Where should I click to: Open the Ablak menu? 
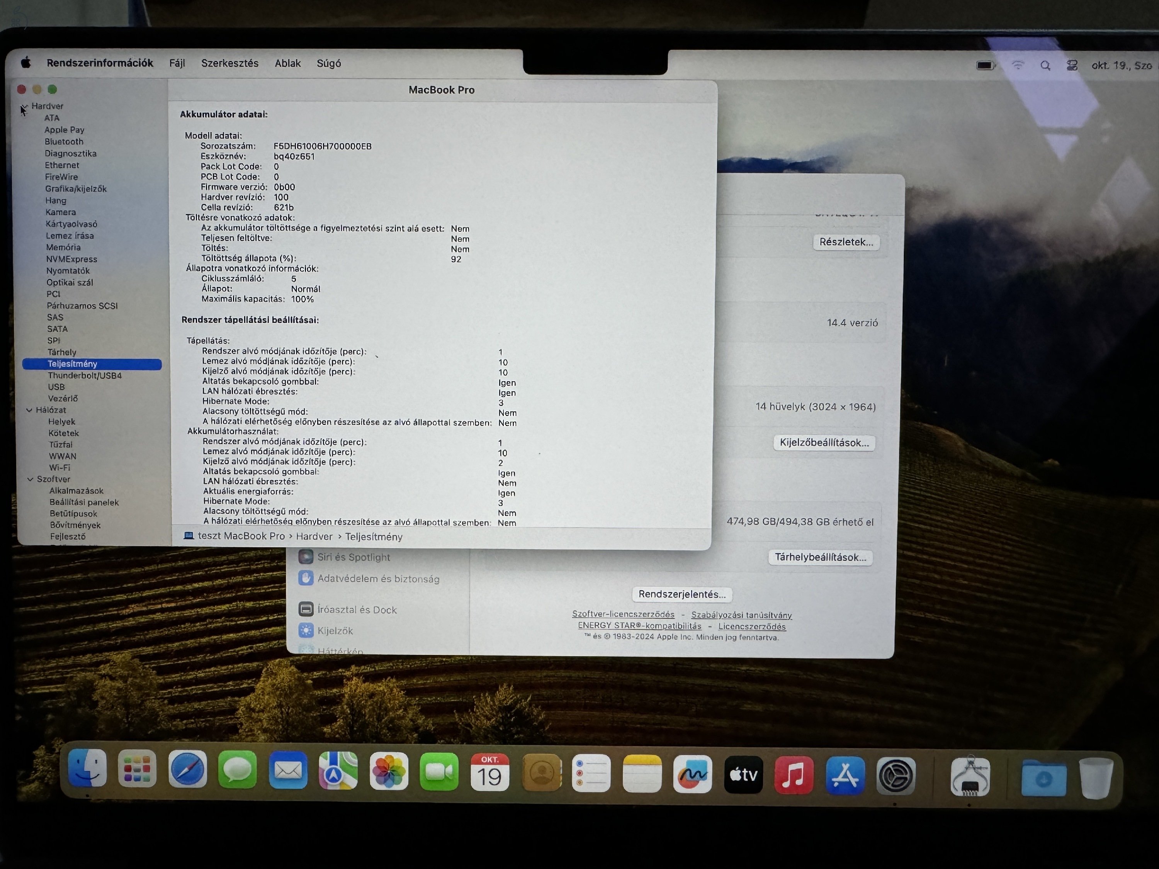(288, 63)
